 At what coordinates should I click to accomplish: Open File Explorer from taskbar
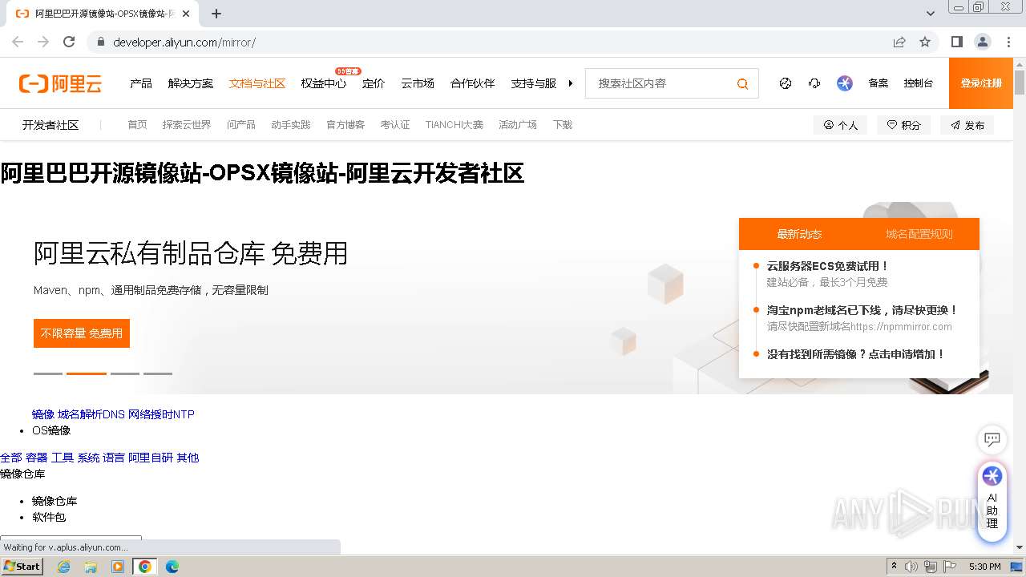[x=91, y=567]
